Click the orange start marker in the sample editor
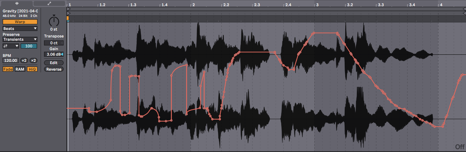This screenshot has width=466, height=152. tap(68, 18)
